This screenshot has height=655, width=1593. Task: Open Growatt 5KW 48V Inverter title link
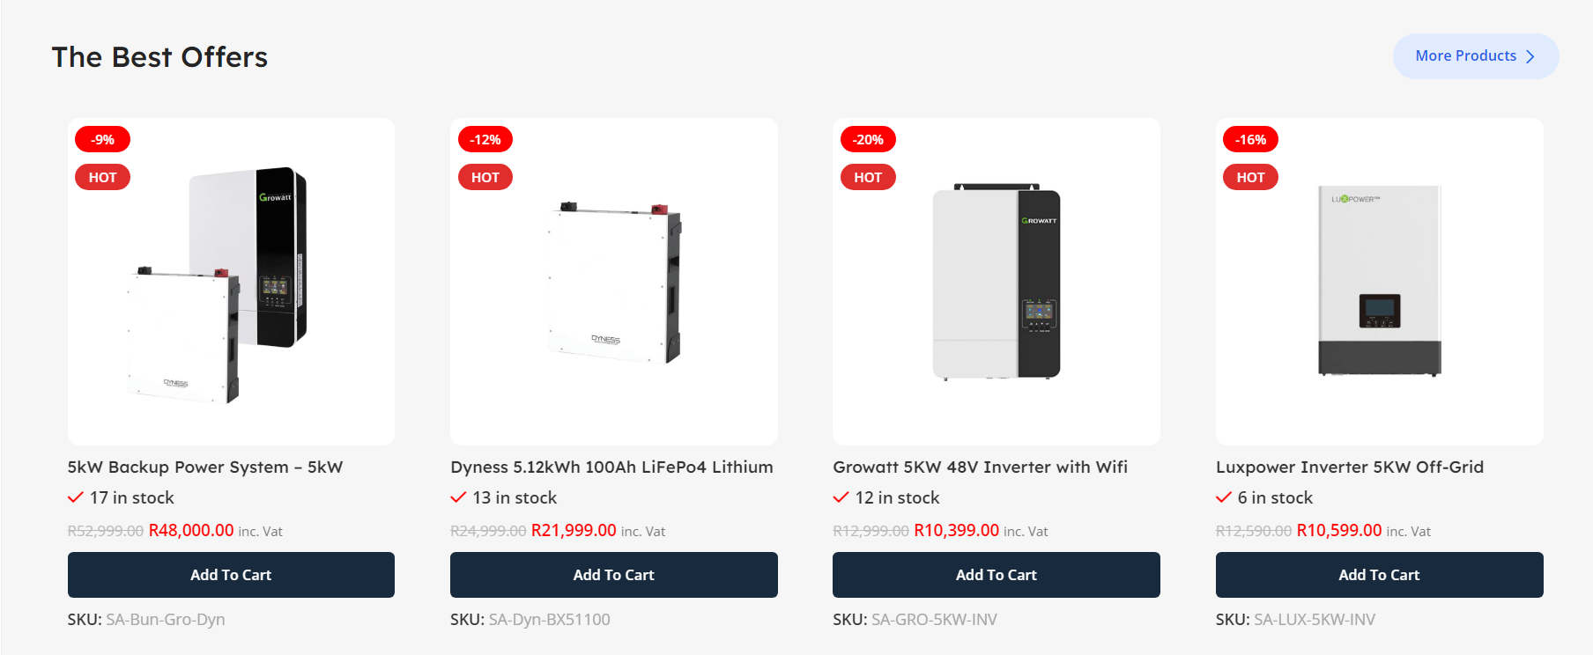coord(980,467)
